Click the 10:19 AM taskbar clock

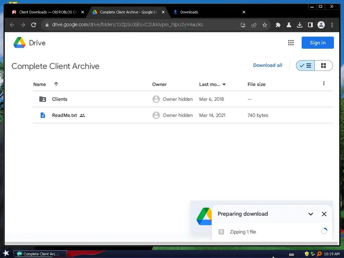[332, 254]
